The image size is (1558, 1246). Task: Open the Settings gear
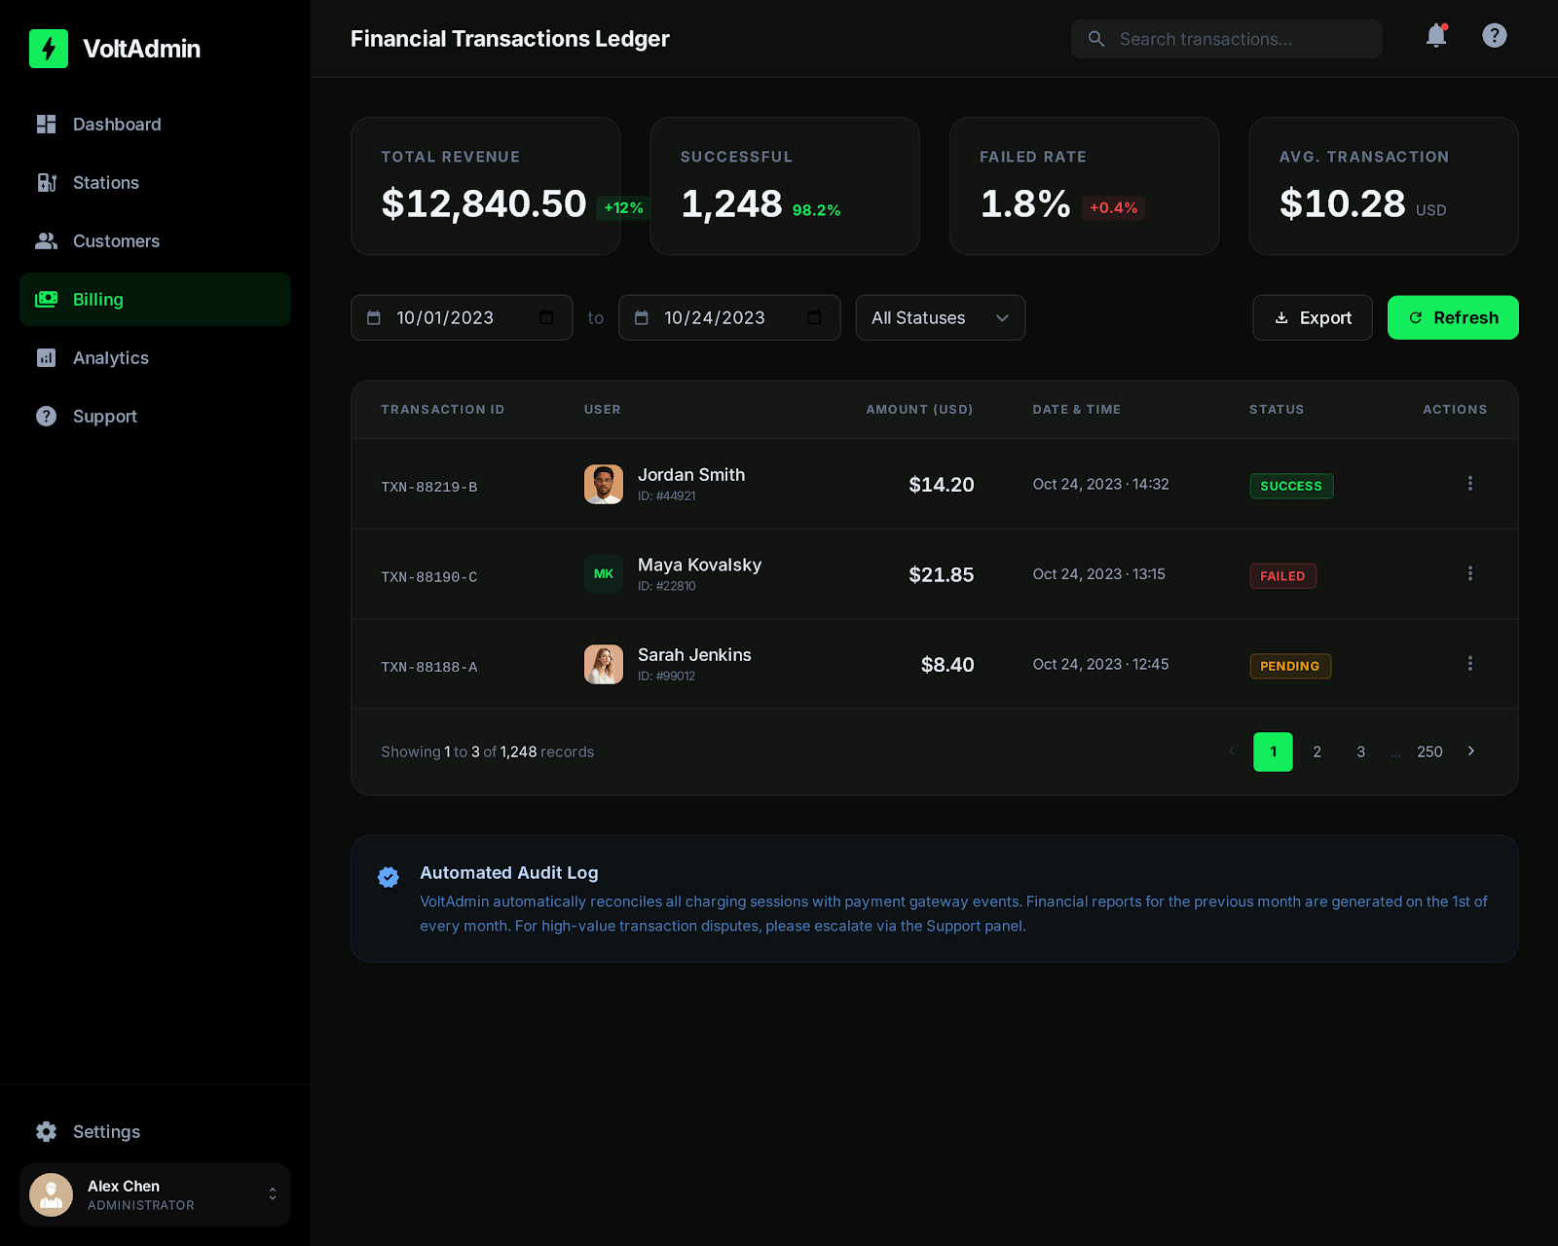[x=46, y=1131]
